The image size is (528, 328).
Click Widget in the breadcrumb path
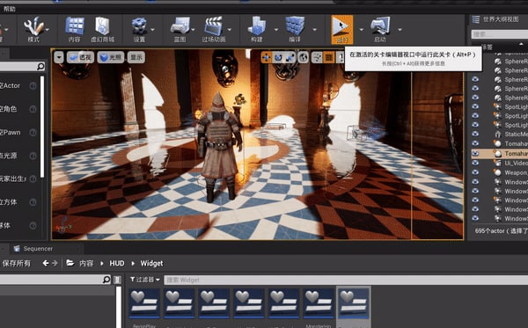point(151,263)
